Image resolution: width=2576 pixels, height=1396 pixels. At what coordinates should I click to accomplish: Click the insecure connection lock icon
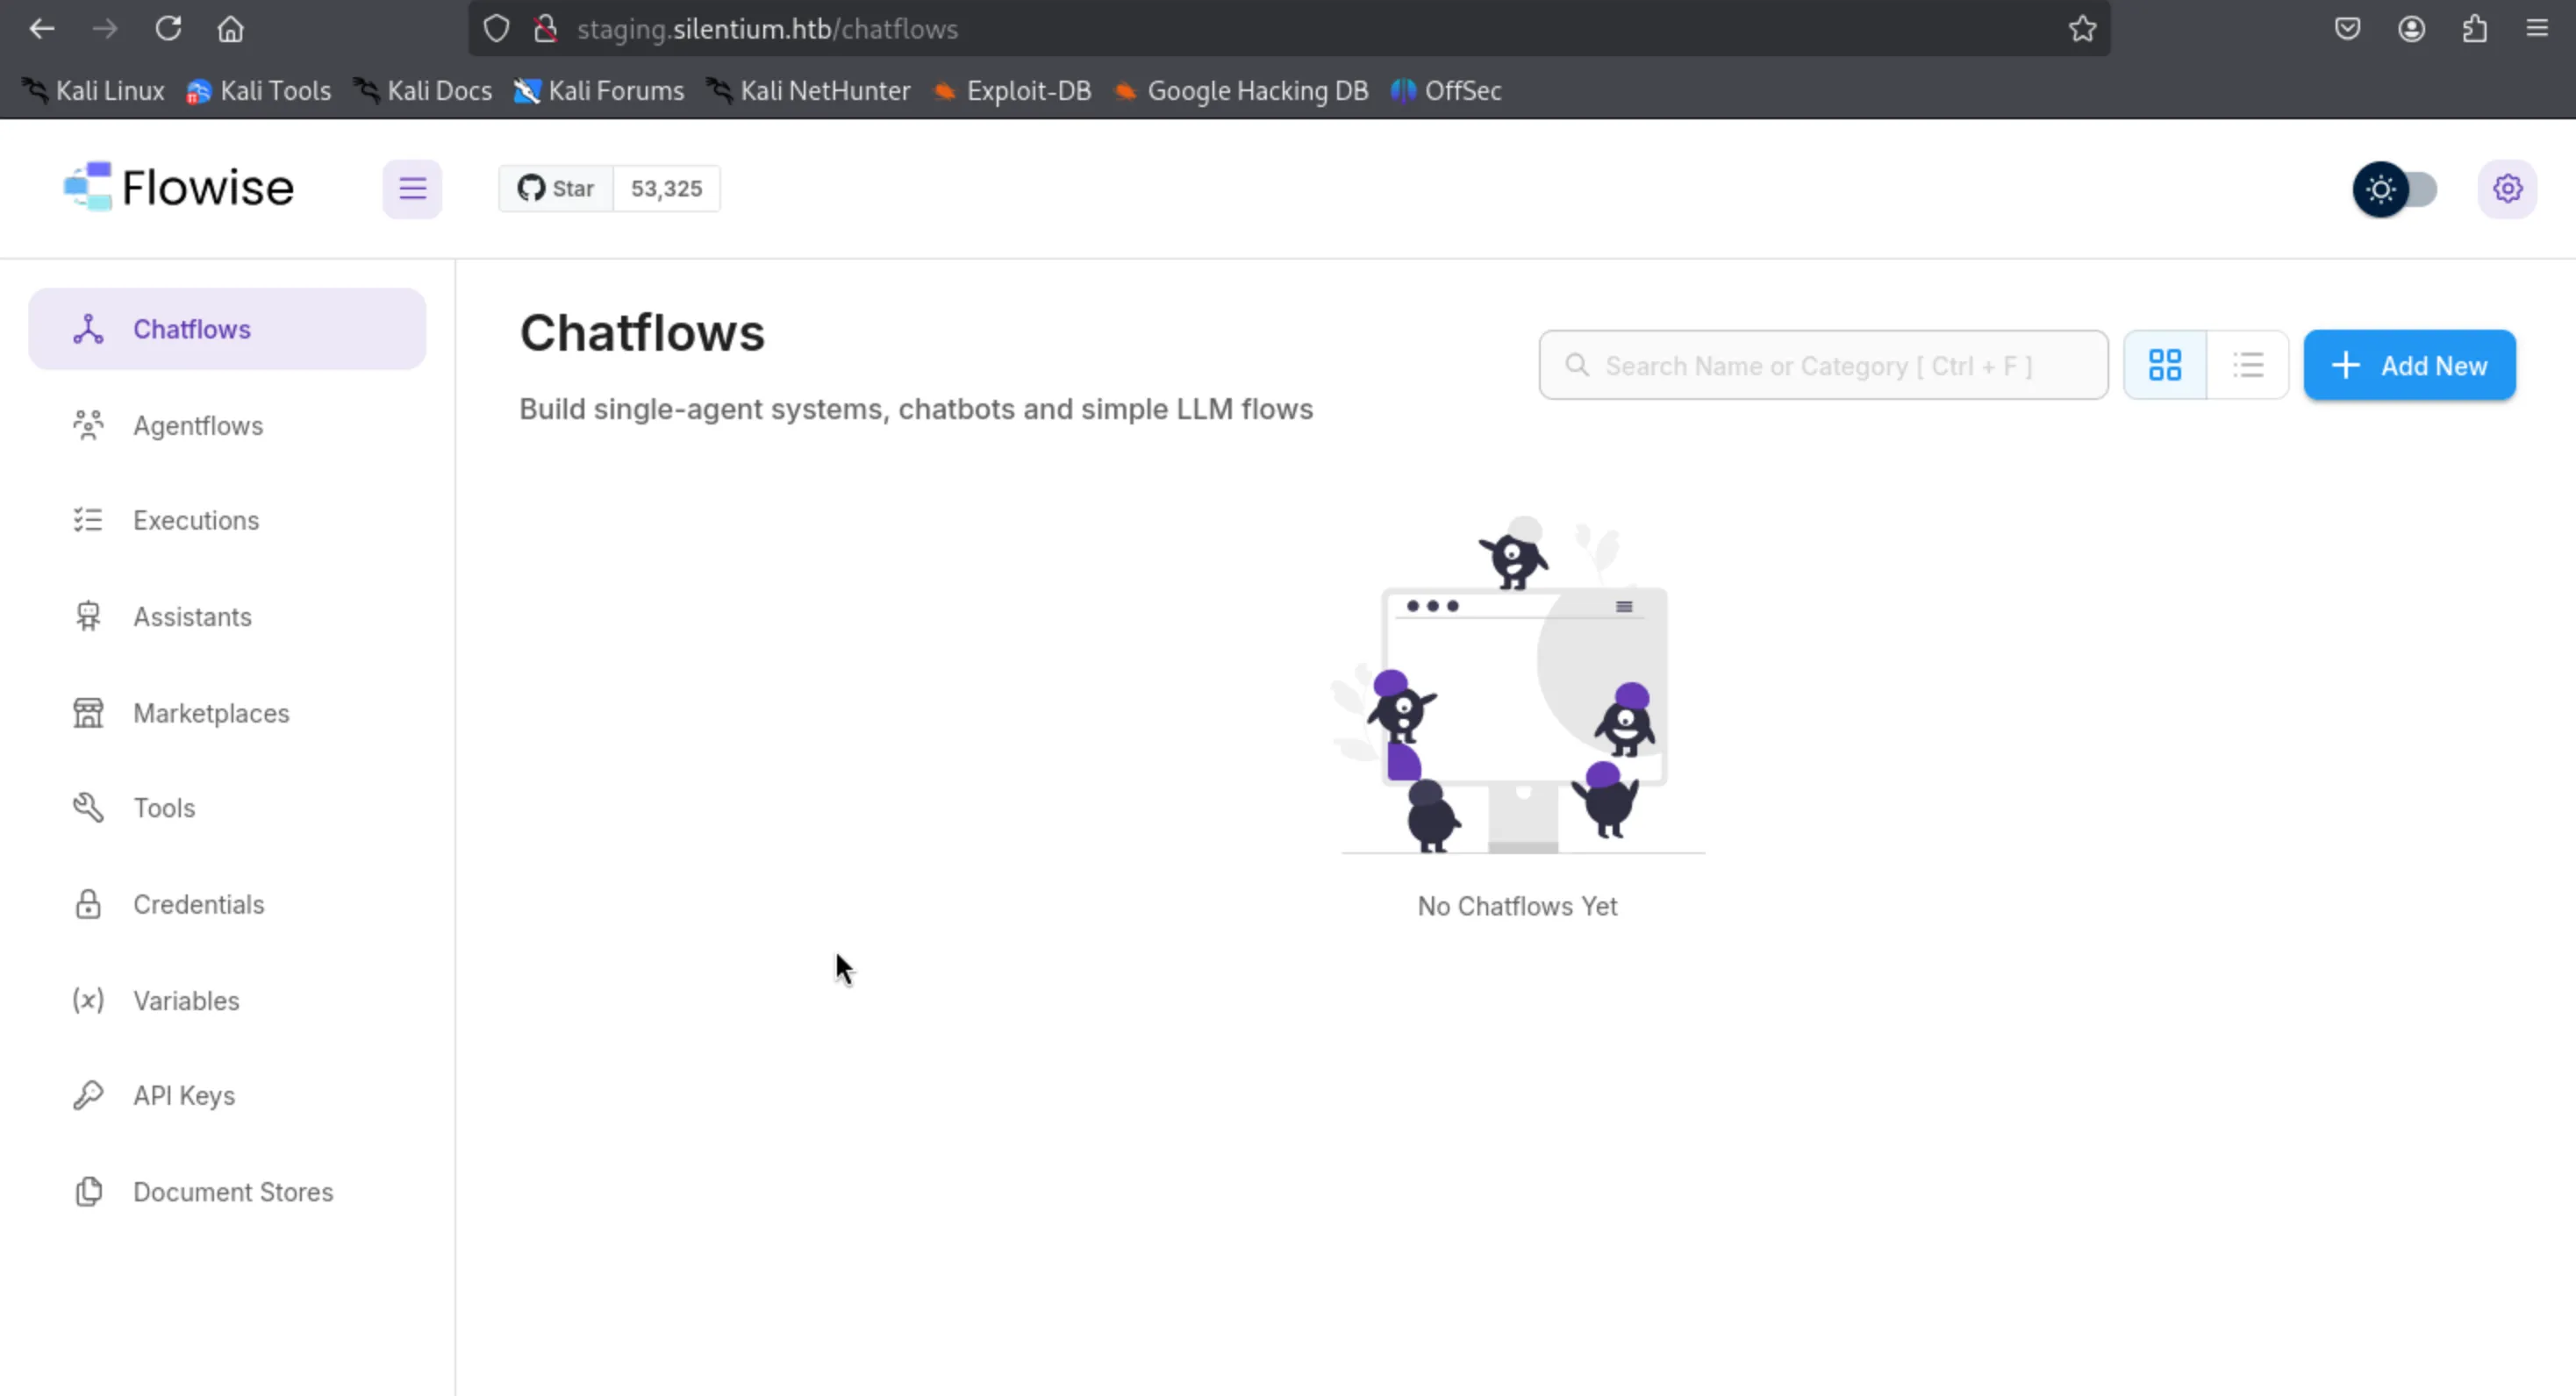[545, 29]
